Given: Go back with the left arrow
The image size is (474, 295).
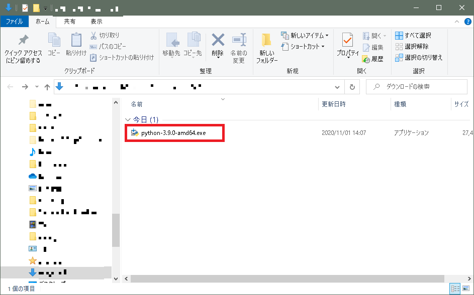Looking at the screenshot, I should pyautogui.click(x=10, y=87).
